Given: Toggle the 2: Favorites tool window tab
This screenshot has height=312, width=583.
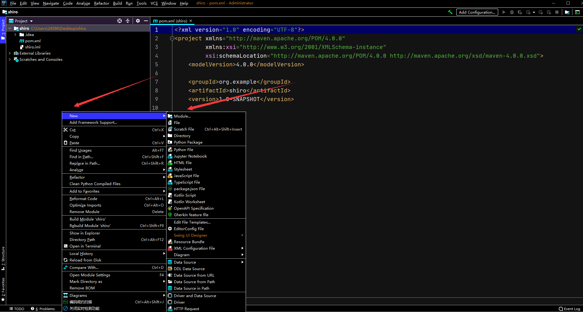Looking at the screenshot, I should (3, 289).
